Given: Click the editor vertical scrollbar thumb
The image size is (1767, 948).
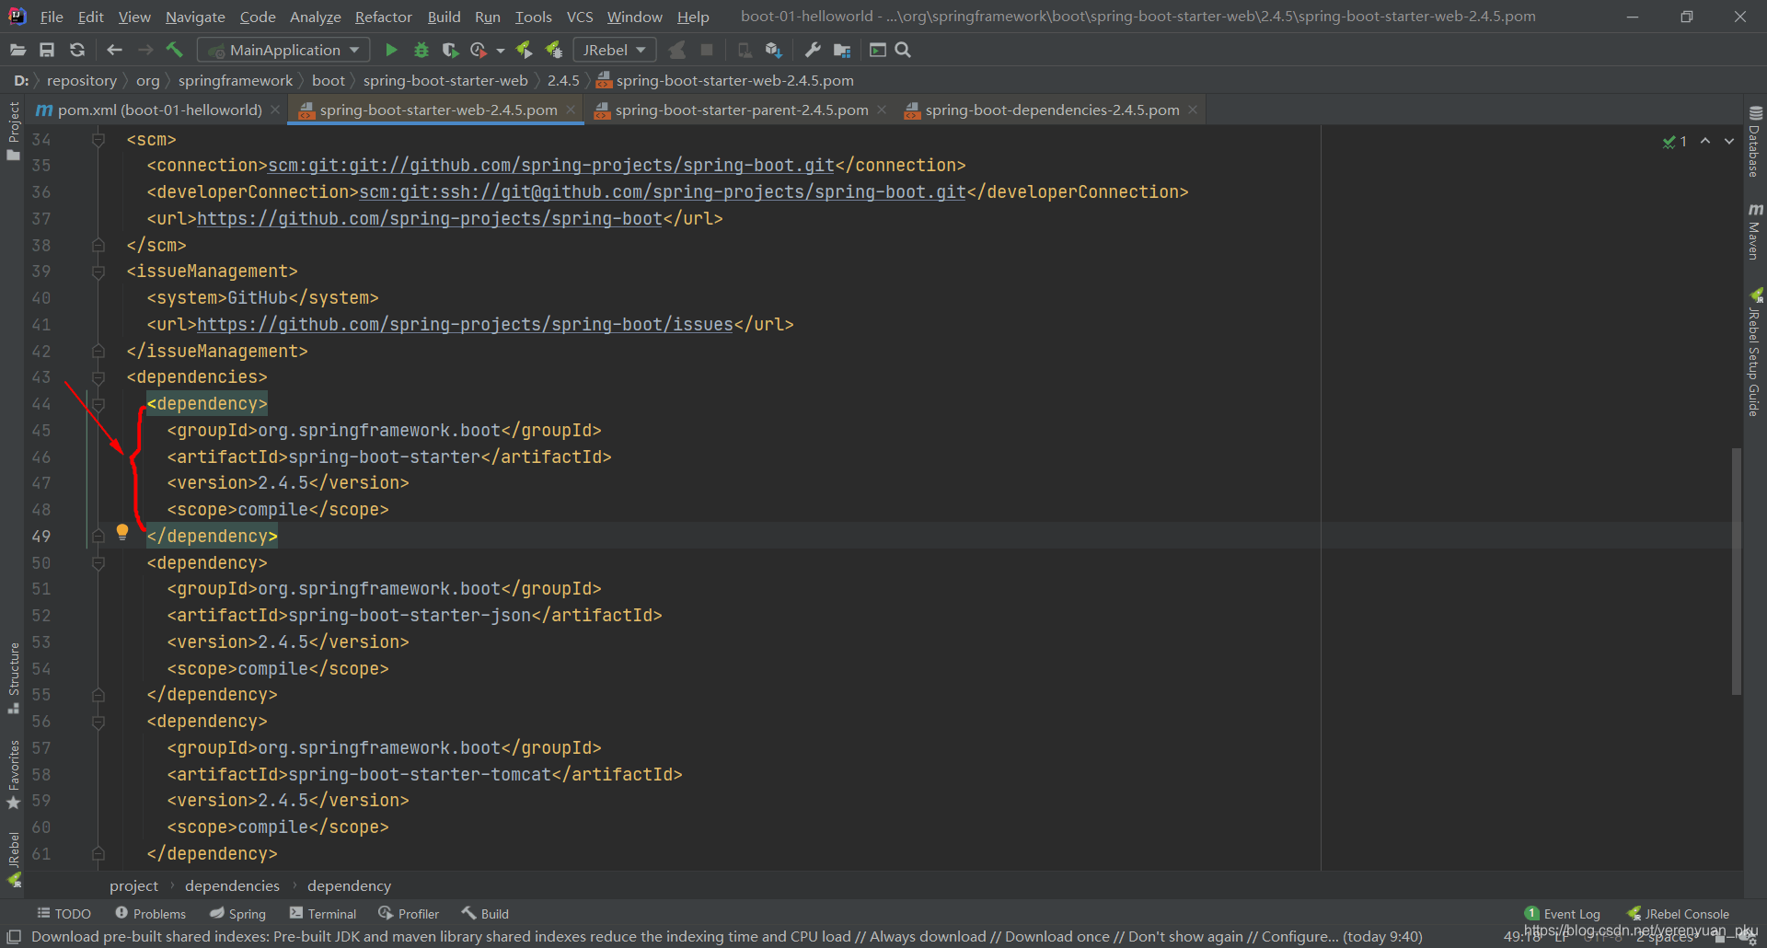Looking at the screenshot, I should pos(1736,571).
